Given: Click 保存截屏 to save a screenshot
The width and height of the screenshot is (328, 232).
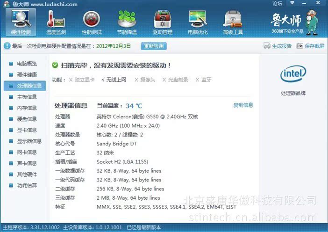Looking at the screenshot, I should [x=310, y=46].
